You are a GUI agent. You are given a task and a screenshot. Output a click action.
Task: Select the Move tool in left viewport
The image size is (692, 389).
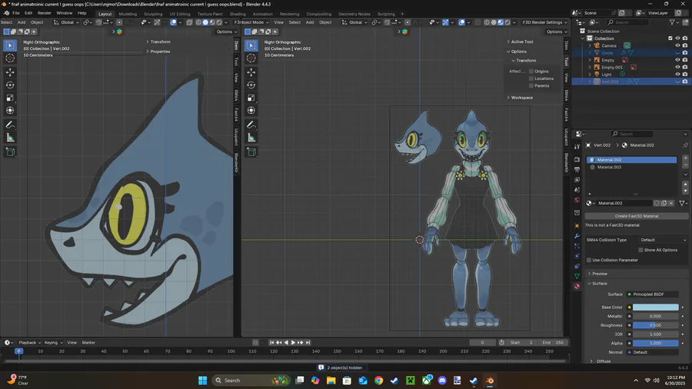coord(10,72)
